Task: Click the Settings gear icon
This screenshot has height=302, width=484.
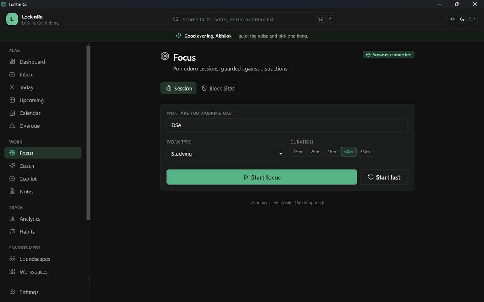Action: click(x=12, y=292)
